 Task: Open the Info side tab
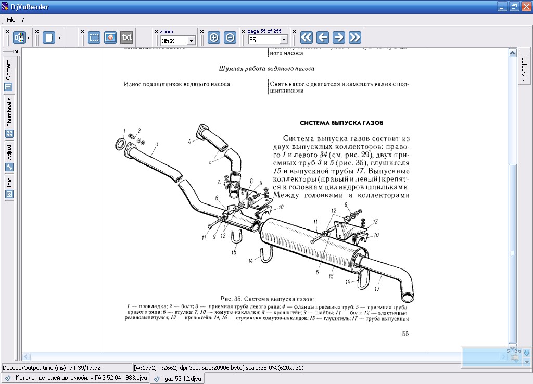(x=9, y=182)
